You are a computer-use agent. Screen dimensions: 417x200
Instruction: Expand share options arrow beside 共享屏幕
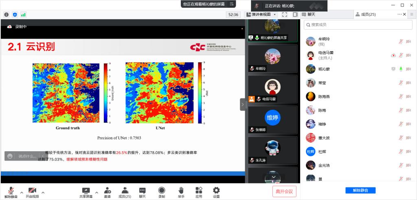point(97,193)
